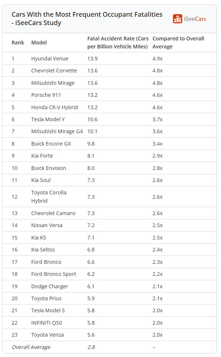Click the Buick Encore GX row
This screenshot has width=221, height=357.
[109, 144]
